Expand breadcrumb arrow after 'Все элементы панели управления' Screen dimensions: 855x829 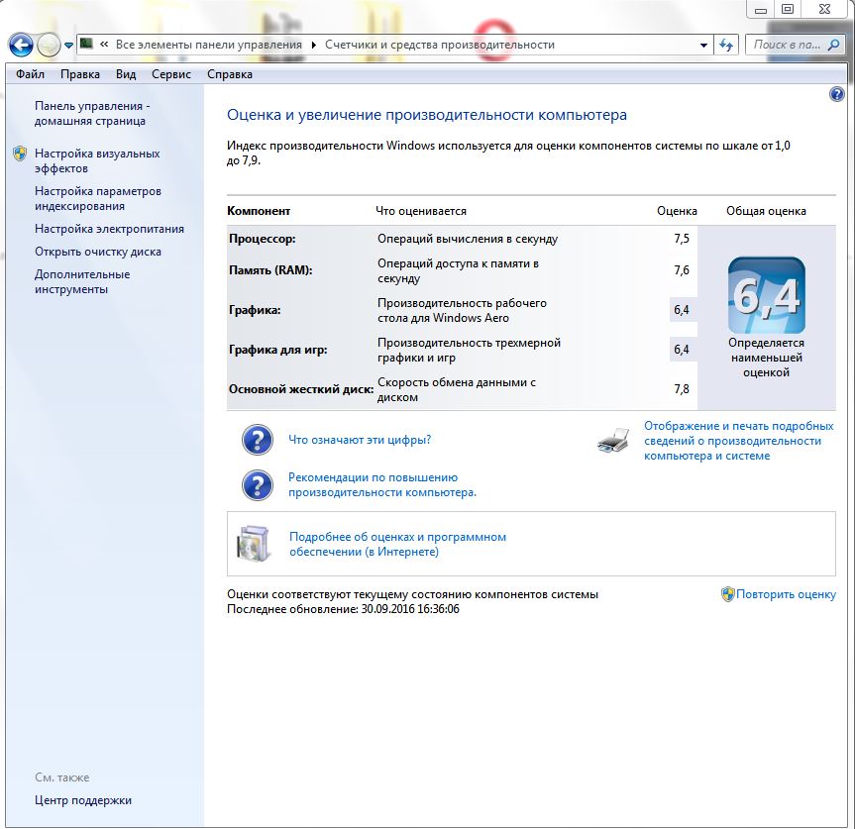pos(313,45)
